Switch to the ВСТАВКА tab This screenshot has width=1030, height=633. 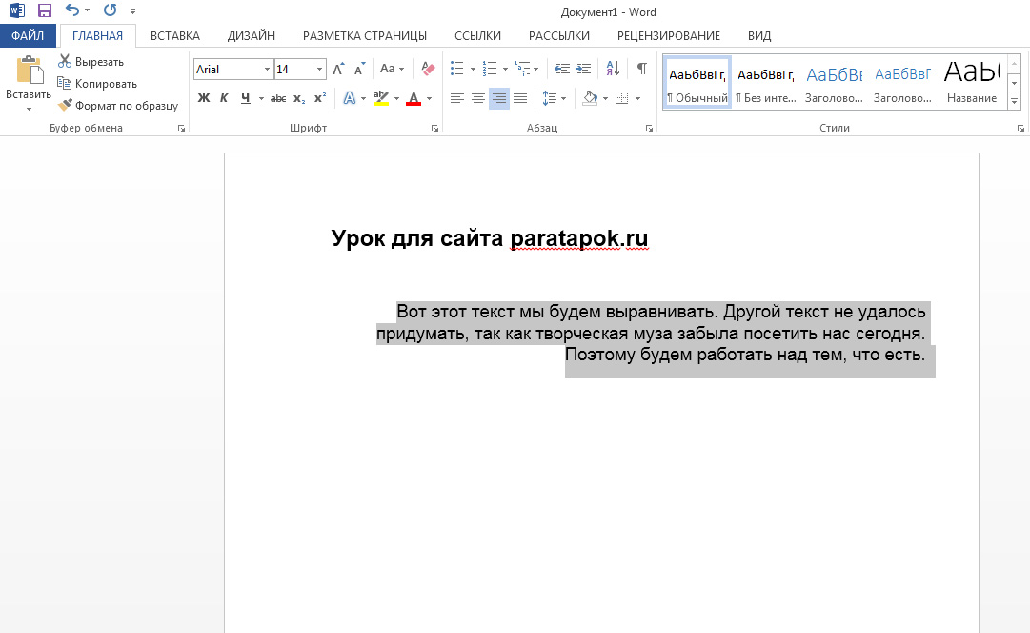coord(174,36)
